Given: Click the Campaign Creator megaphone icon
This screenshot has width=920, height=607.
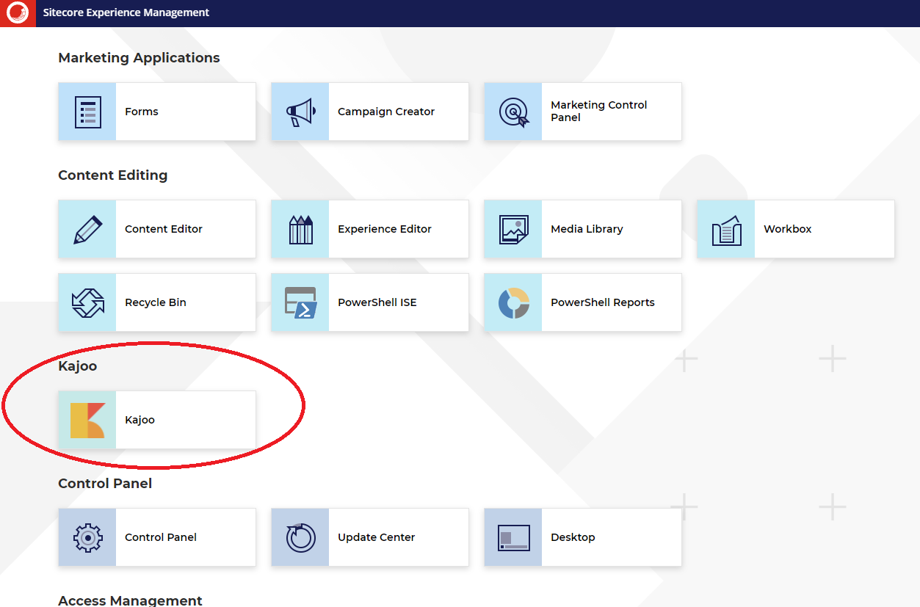Looking at the screenshot, I should [300, 112].
